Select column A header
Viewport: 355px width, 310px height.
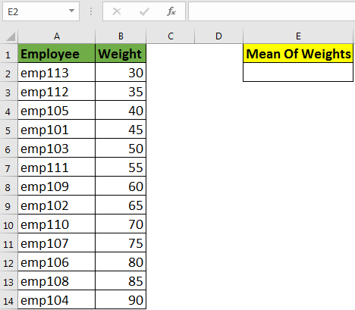(x=56, y=36)
